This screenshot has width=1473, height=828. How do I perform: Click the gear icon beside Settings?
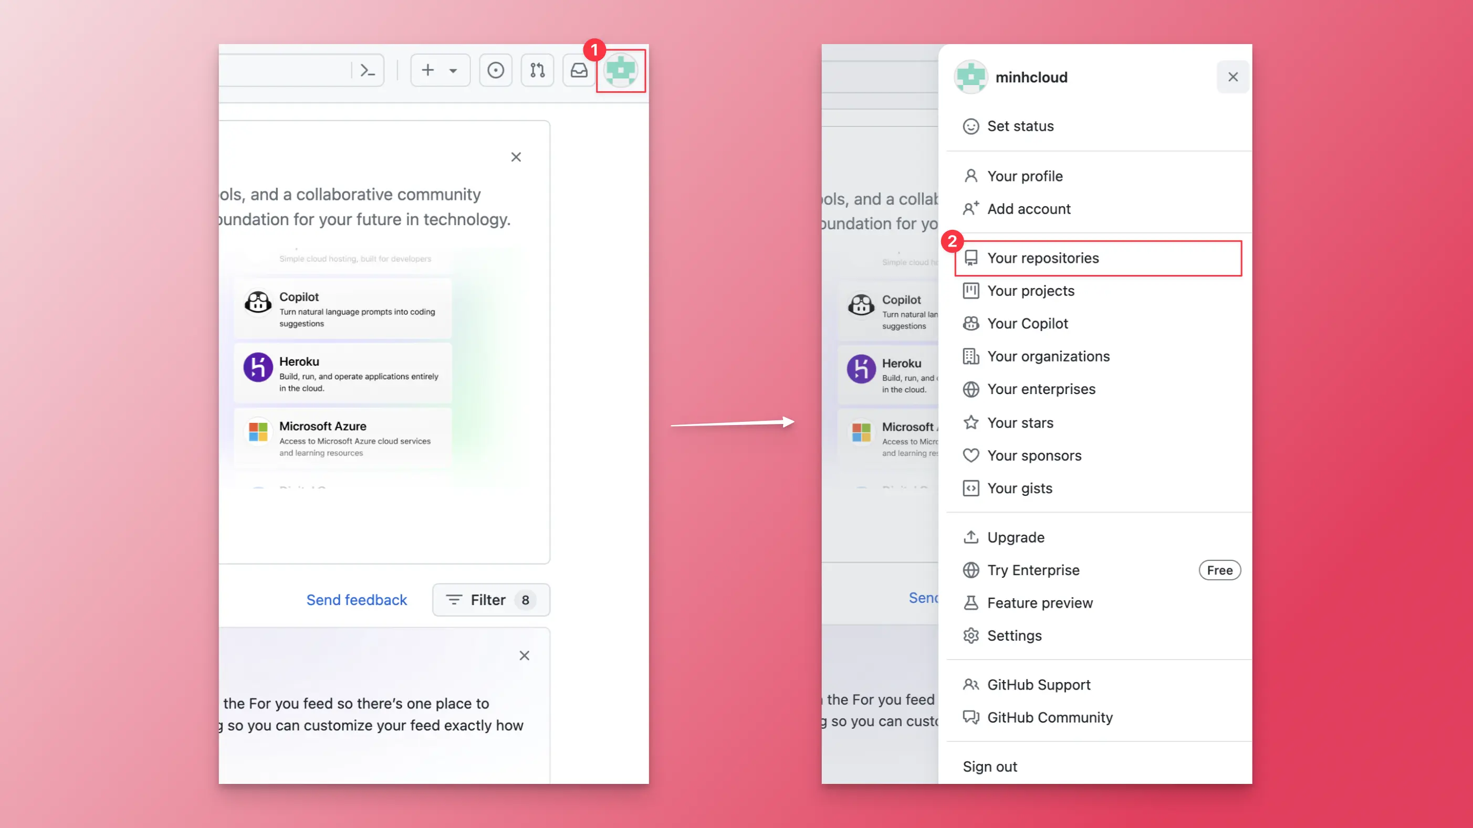pos(971,636)
